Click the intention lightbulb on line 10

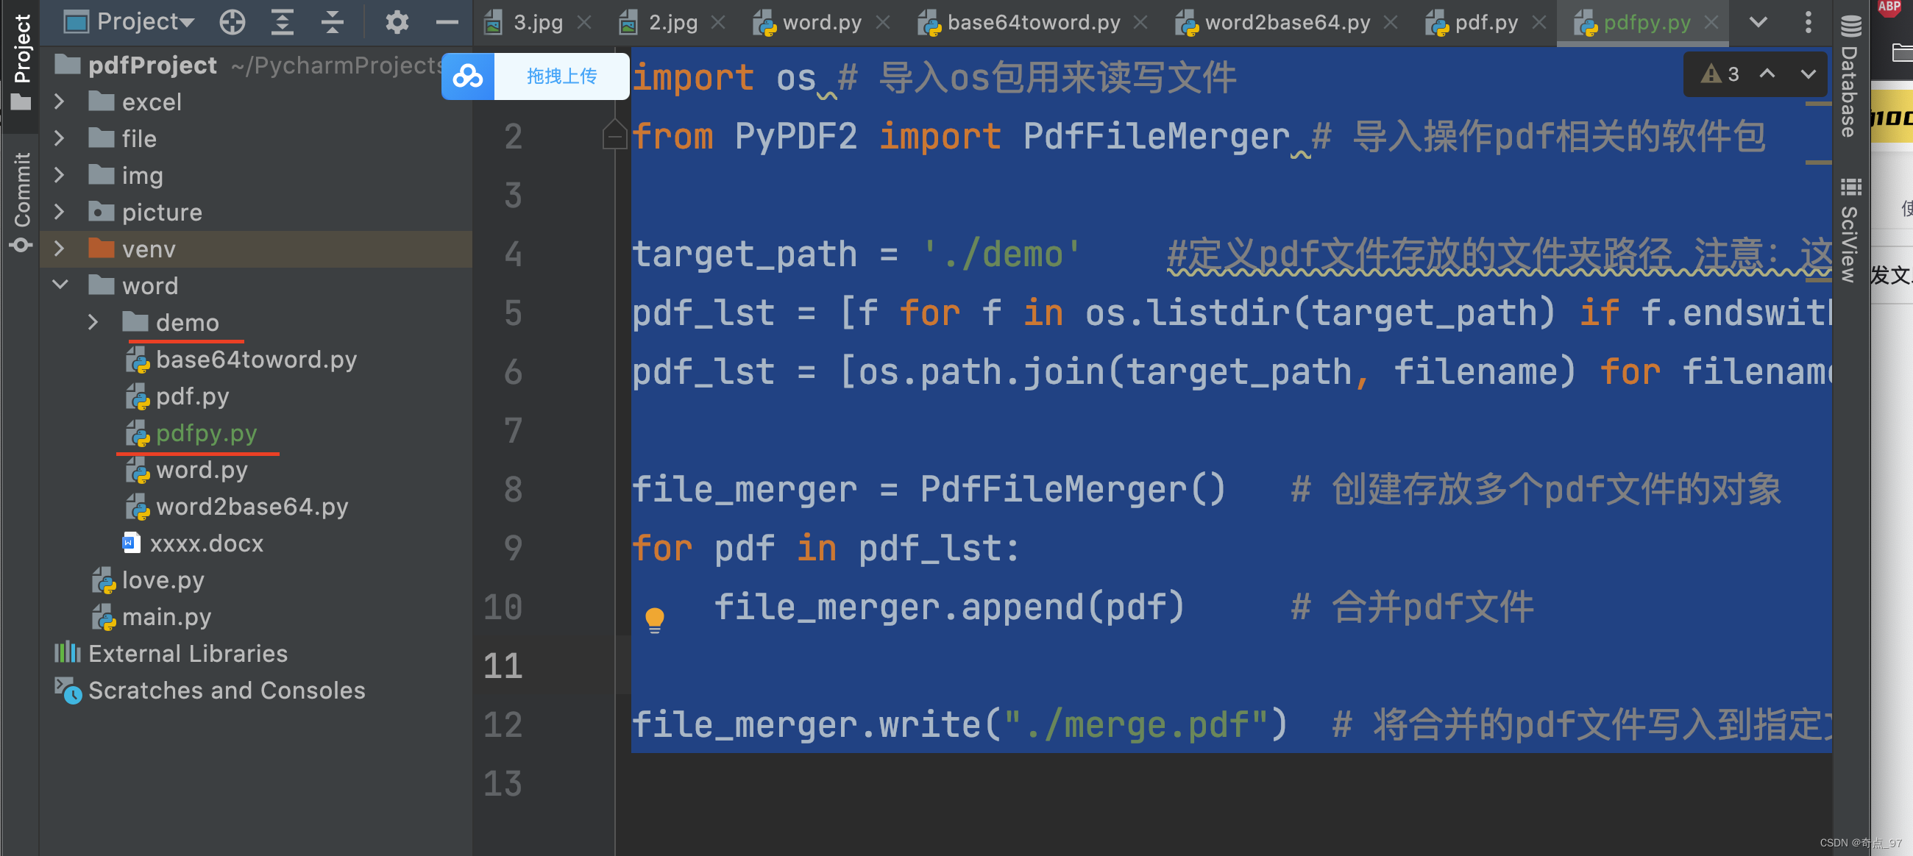pos(654,618)
